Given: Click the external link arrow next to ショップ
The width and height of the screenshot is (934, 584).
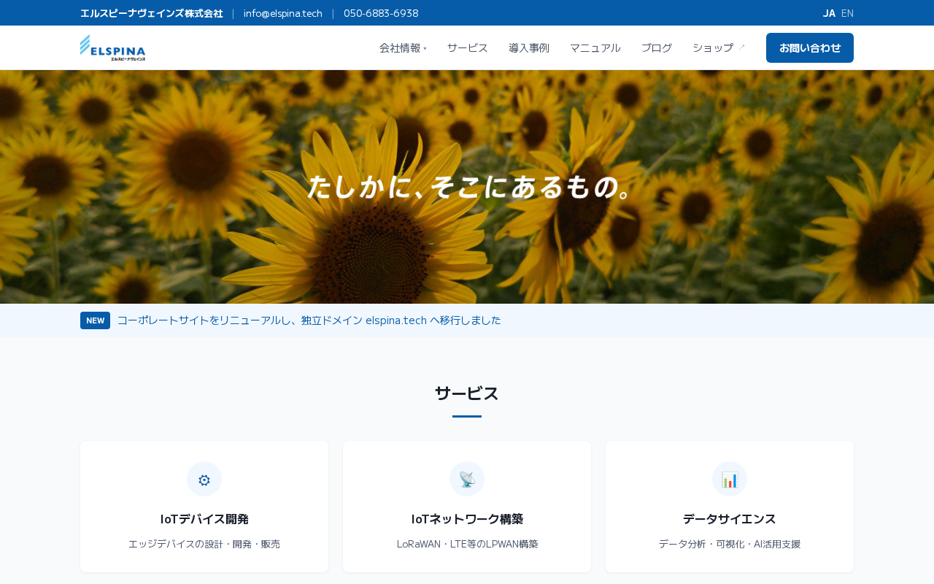Looking at the screenshot, I should click(742, 47).
